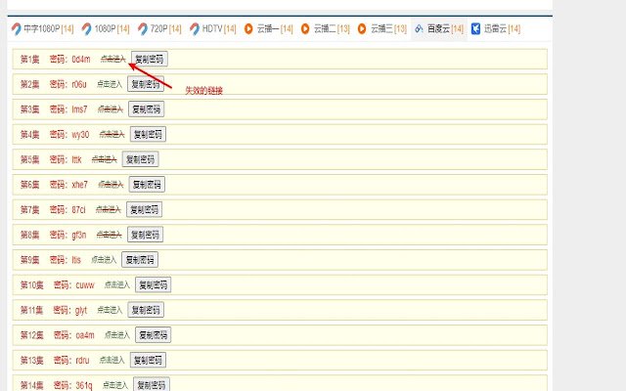
Task: Select the 云播三 tab
Action: click(x=382, y=28)
